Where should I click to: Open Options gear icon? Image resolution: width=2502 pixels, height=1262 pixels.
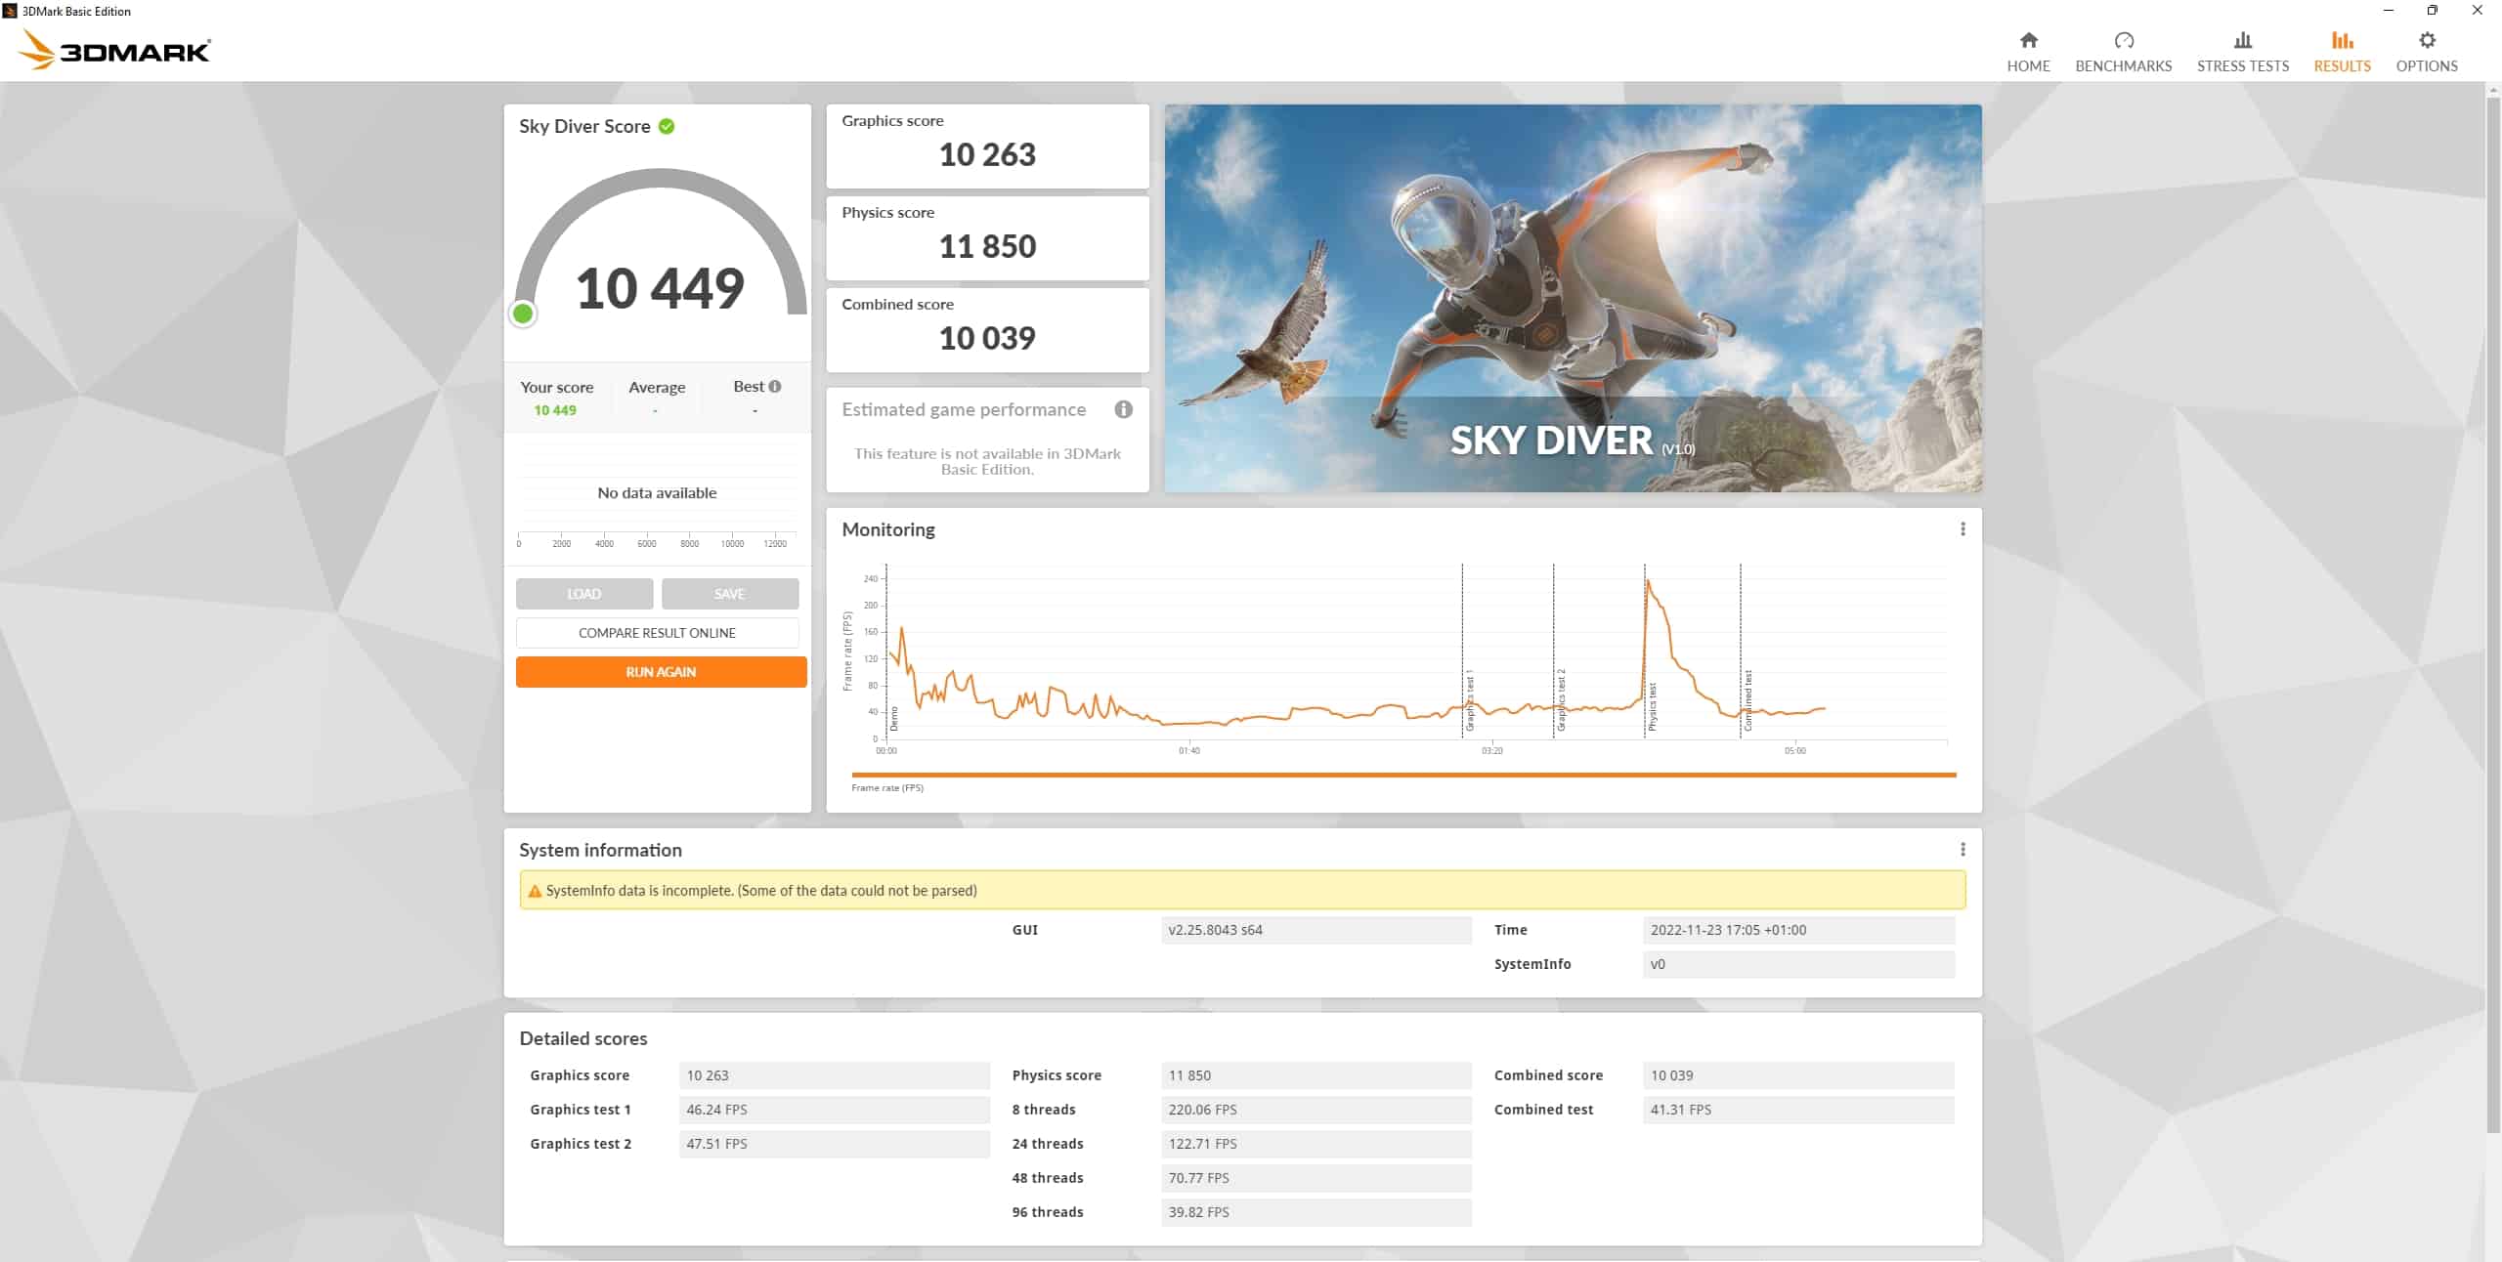[2426, 41]
